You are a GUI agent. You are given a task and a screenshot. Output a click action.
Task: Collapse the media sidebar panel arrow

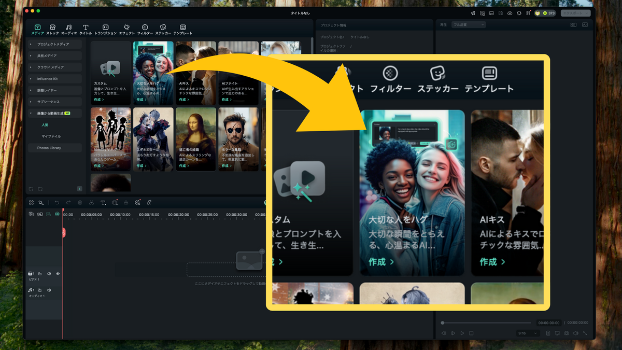coord(80,189)
